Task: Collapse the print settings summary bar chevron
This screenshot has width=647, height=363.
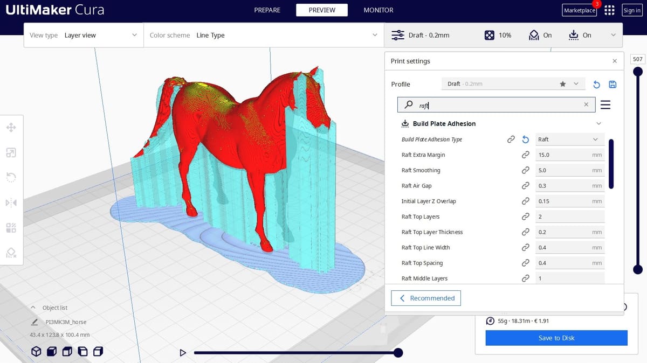Action: [x=613, y=35]
